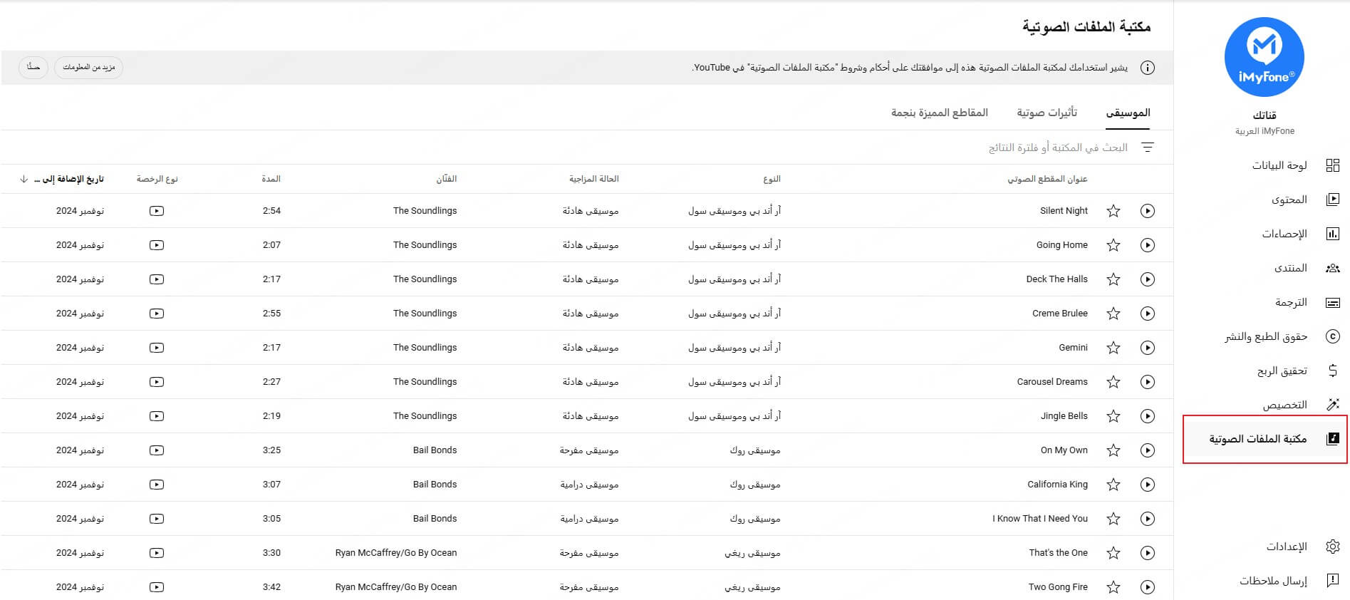Open الترجمة subtitles section
The image size is (1350, 600).
click(x=1307, y=302)
